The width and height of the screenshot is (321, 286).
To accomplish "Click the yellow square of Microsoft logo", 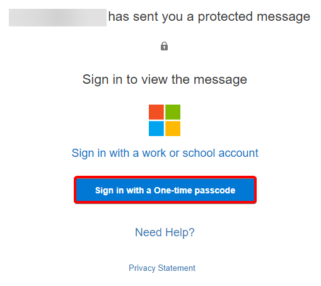I will 173,129.
